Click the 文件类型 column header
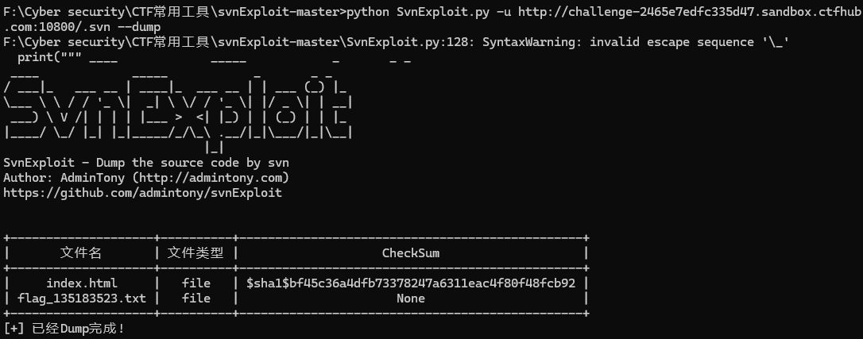863x339 pixels. coord(195,253)
